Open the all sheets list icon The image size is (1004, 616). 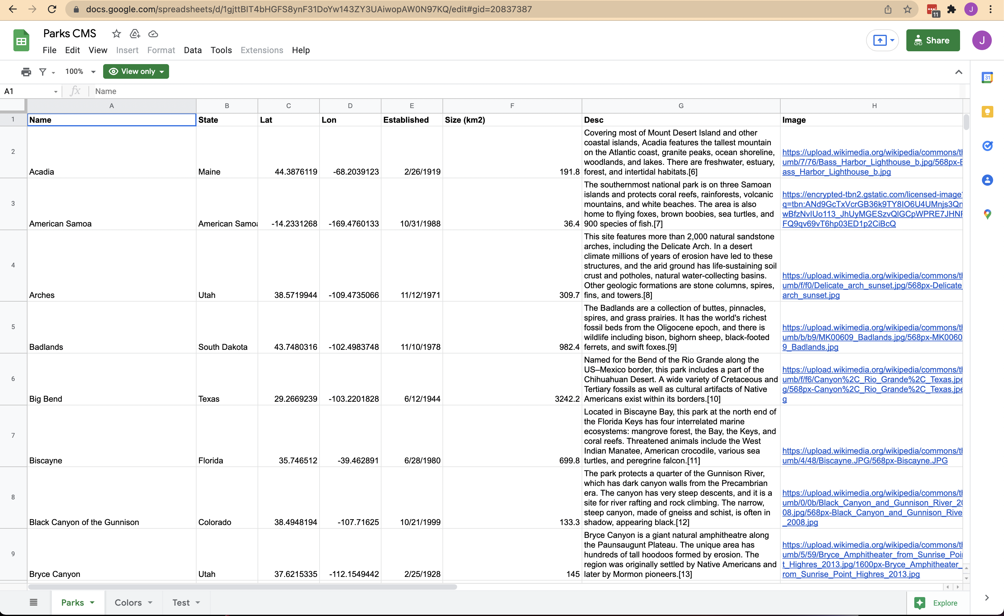click(33, 602)
